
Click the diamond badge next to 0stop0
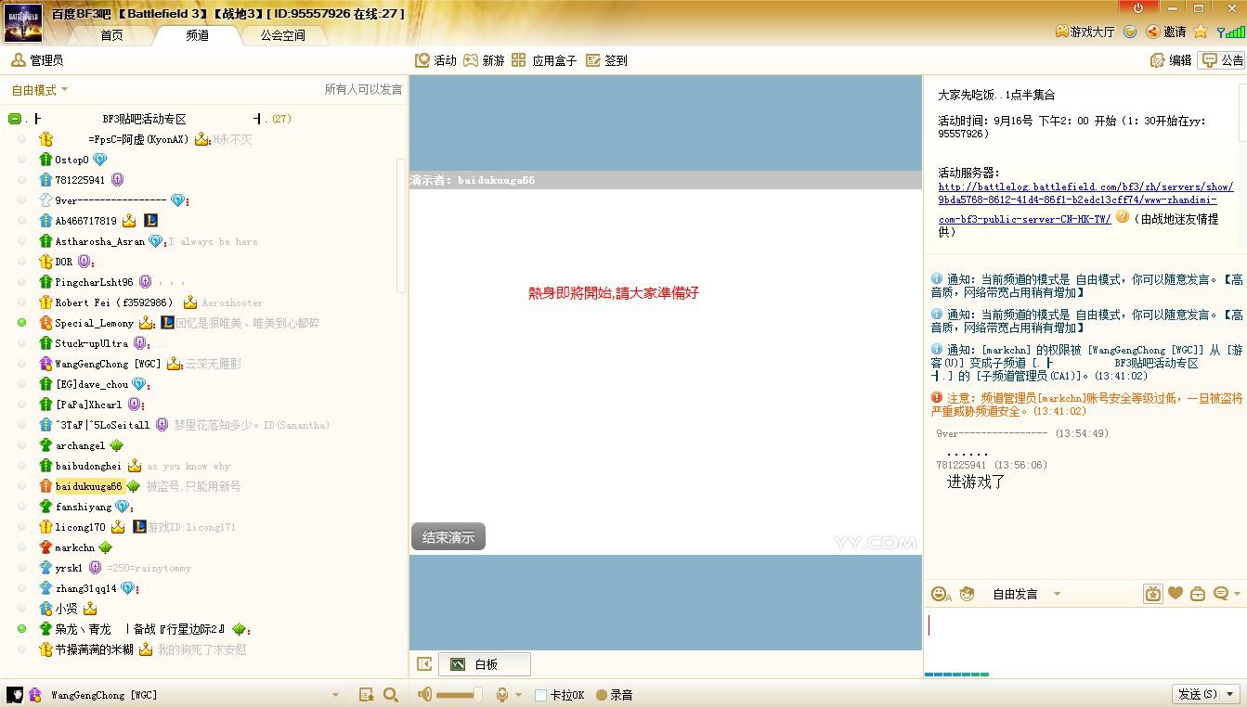(100, 160)
